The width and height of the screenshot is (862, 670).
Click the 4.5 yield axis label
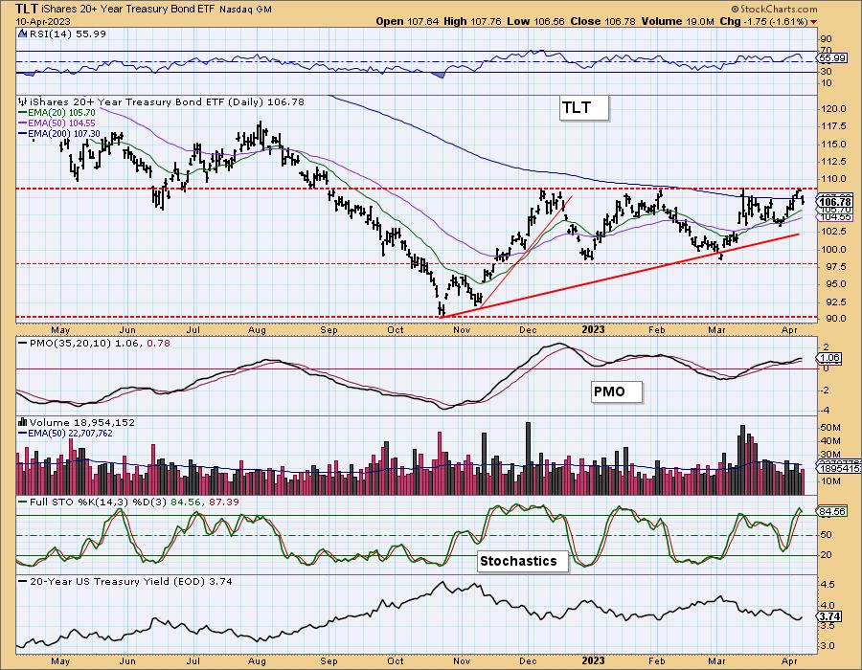828,584
